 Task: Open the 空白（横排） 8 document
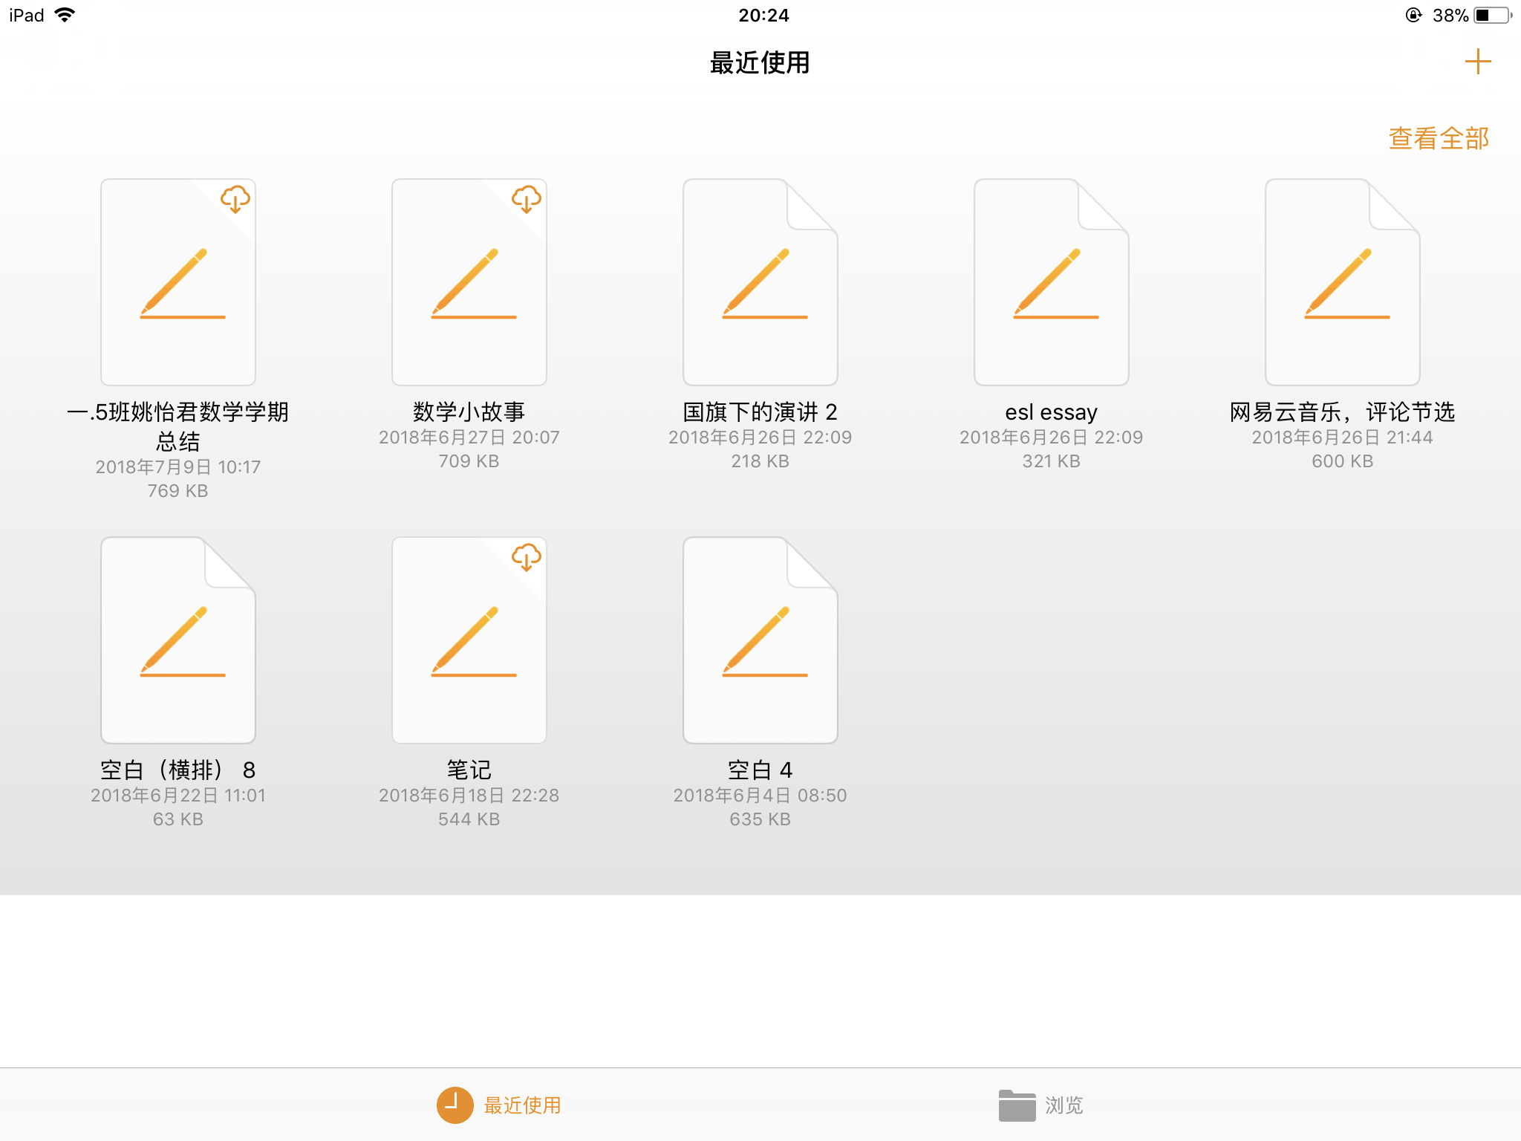[x=178, y=640]
